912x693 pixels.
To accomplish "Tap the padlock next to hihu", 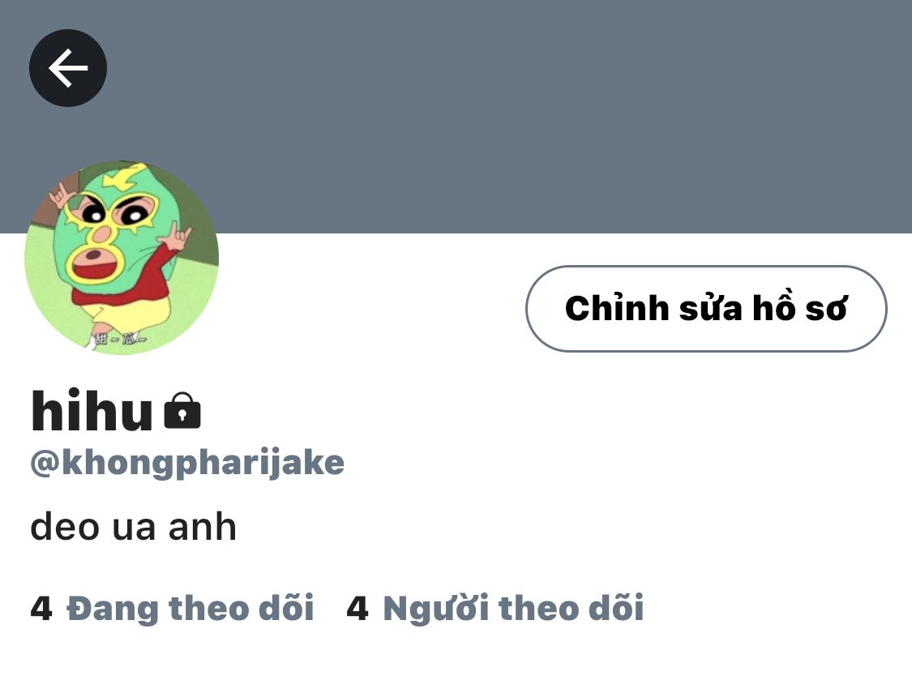I will click(182, 410).
